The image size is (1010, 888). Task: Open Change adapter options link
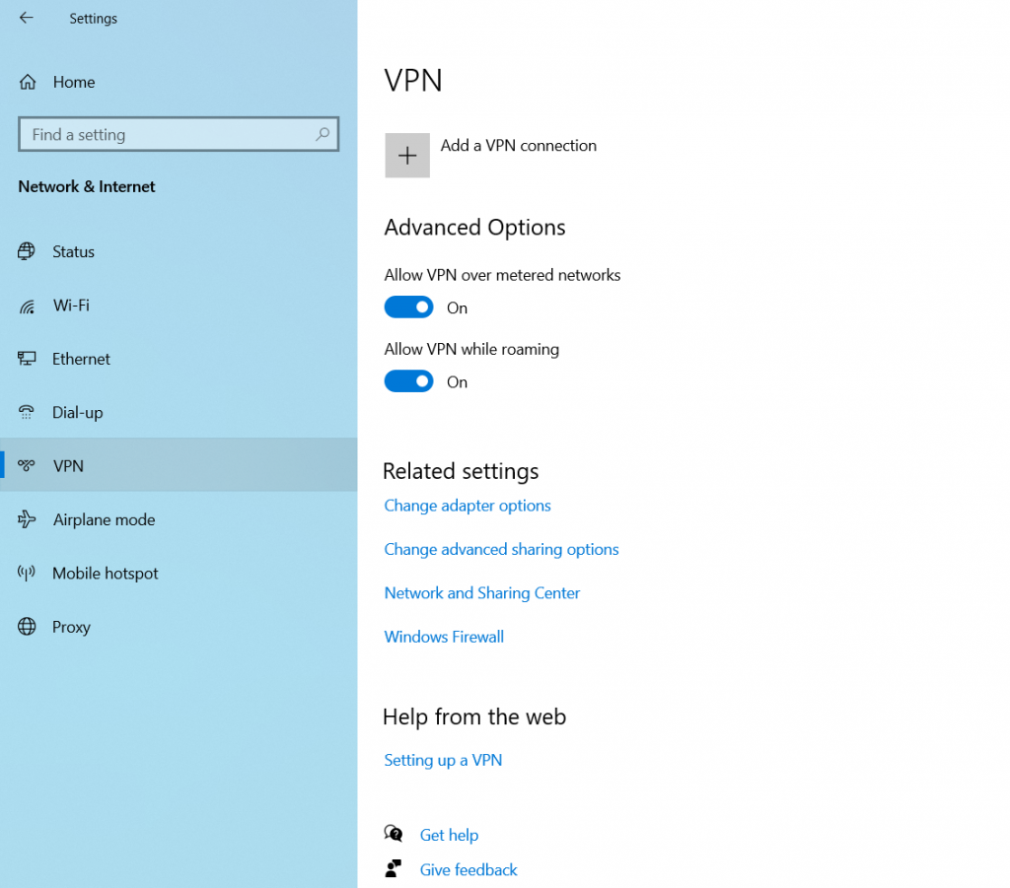468,506
